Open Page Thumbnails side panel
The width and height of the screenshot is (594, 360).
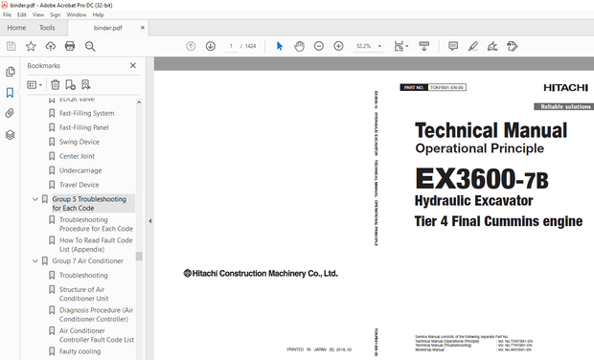pyautogui.click(x=11, y=72)
